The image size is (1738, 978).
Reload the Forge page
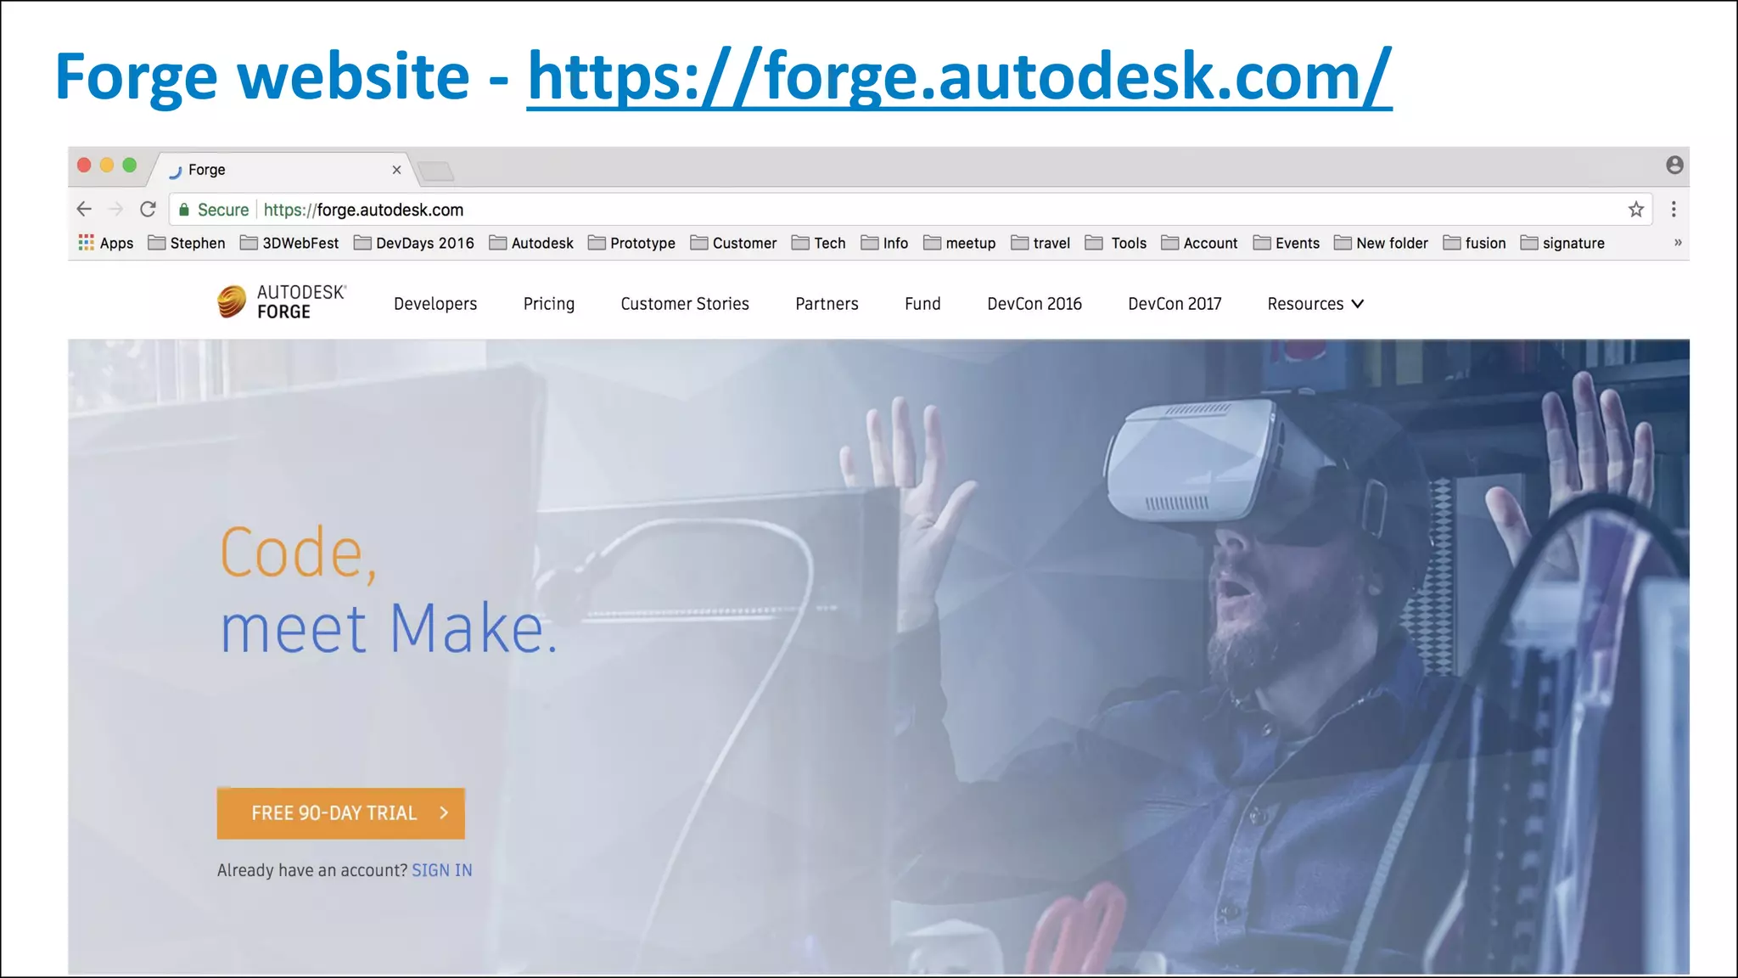click(x=148, y=209)
